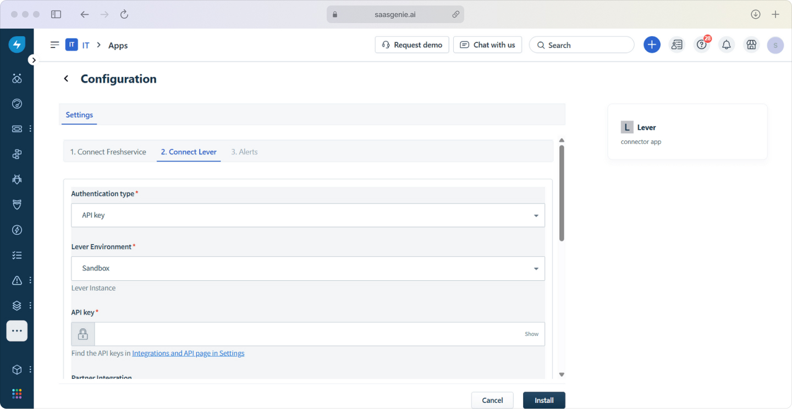Open notifications bell icon
This screenshot has width=792, height=409.
tap(726, 45)
